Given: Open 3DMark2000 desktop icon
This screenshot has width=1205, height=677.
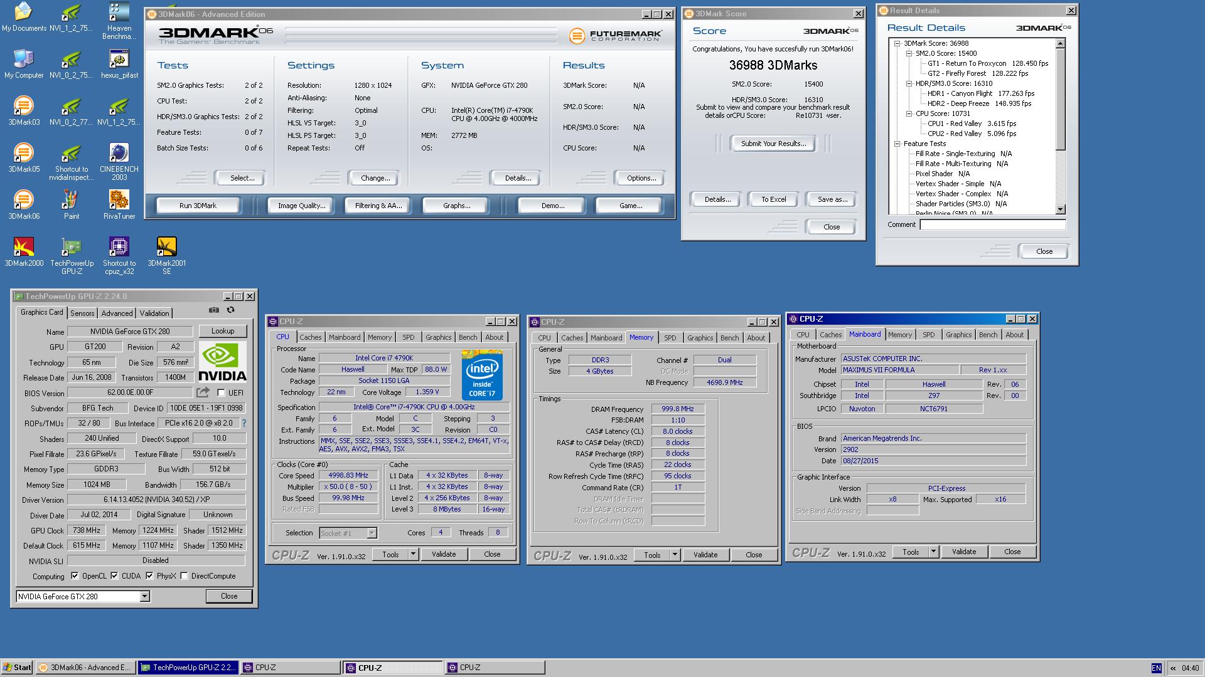Looking at the screenshot, I should point(24,252).
